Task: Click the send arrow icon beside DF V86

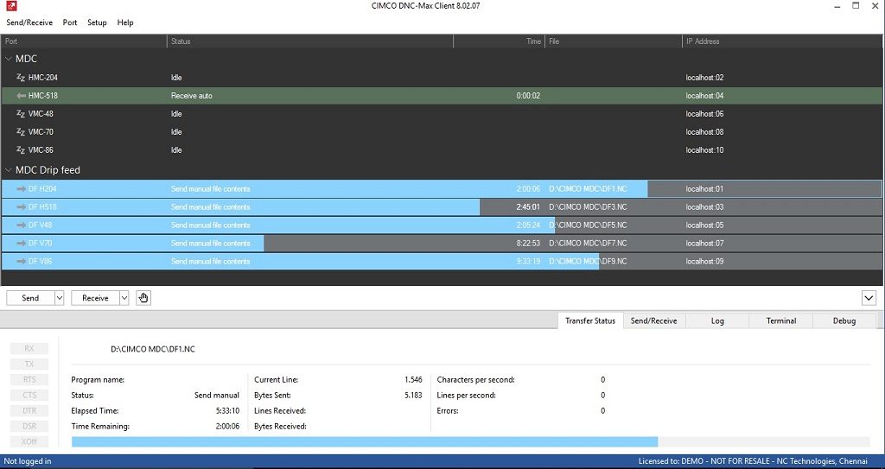Action: [x=22, y=262]
